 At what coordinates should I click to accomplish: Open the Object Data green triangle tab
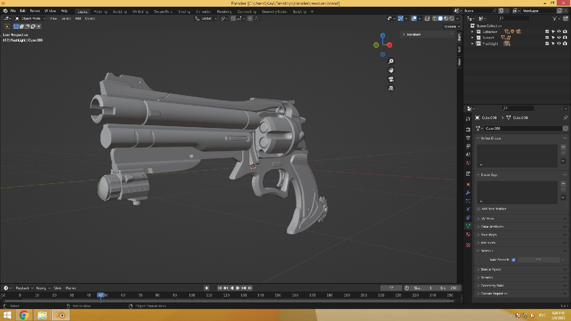point(468,226)
